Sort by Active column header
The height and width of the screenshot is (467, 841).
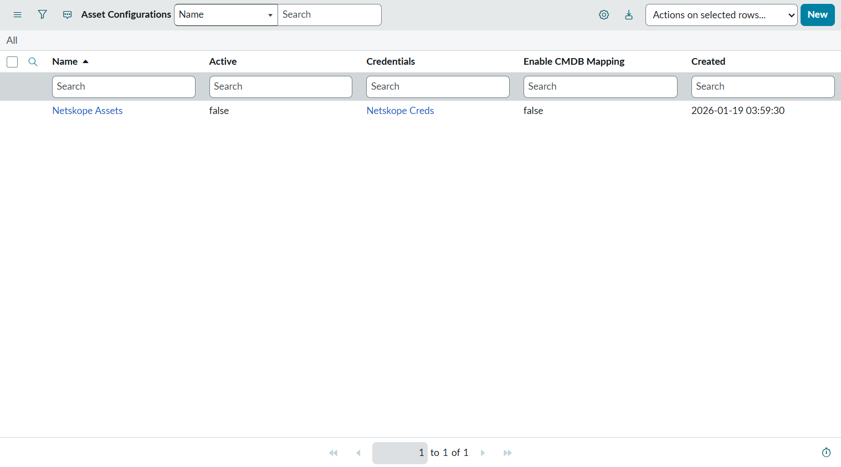(223, 61)
